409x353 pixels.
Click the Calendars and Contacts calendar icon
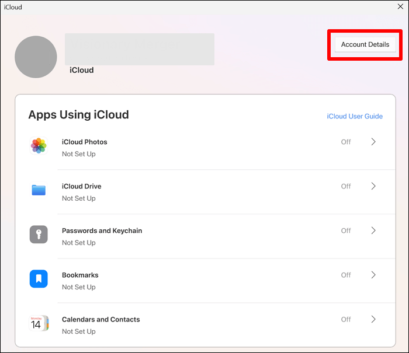(x=39, y=323)
